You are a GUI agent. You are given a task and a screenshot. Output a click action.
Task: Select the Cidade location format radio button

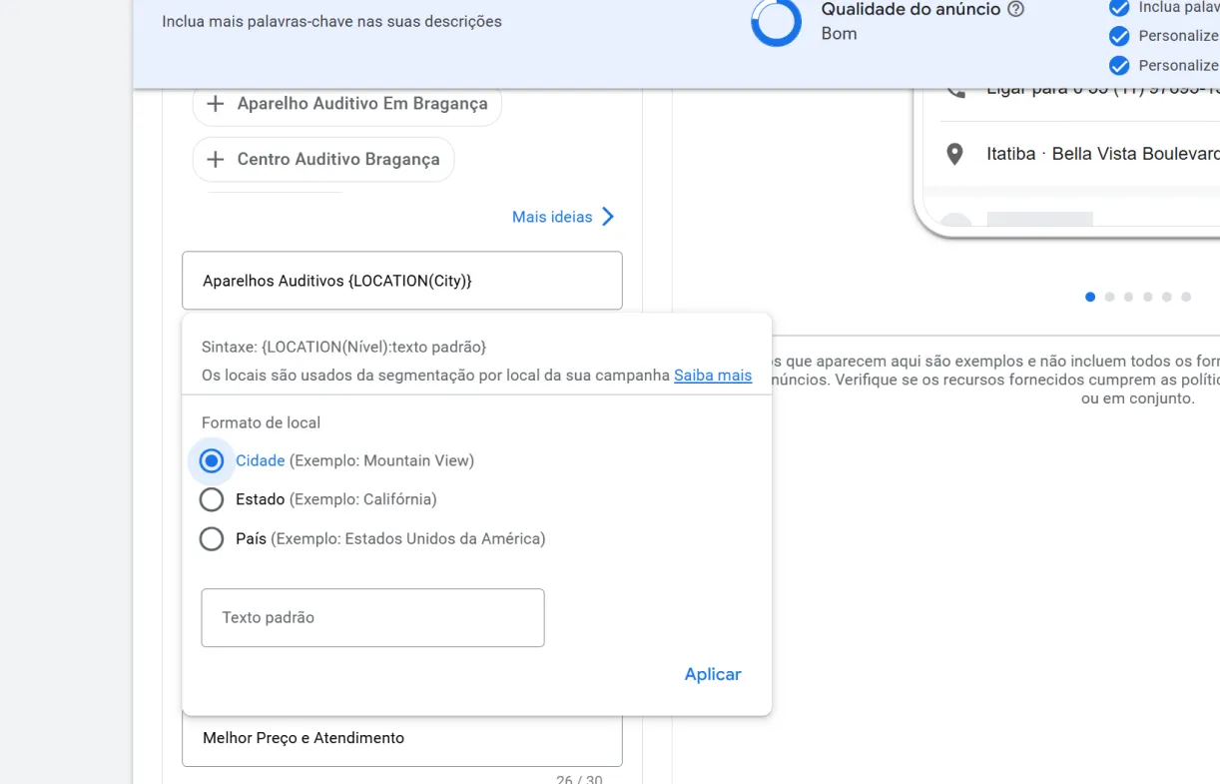tap(212, 460)
